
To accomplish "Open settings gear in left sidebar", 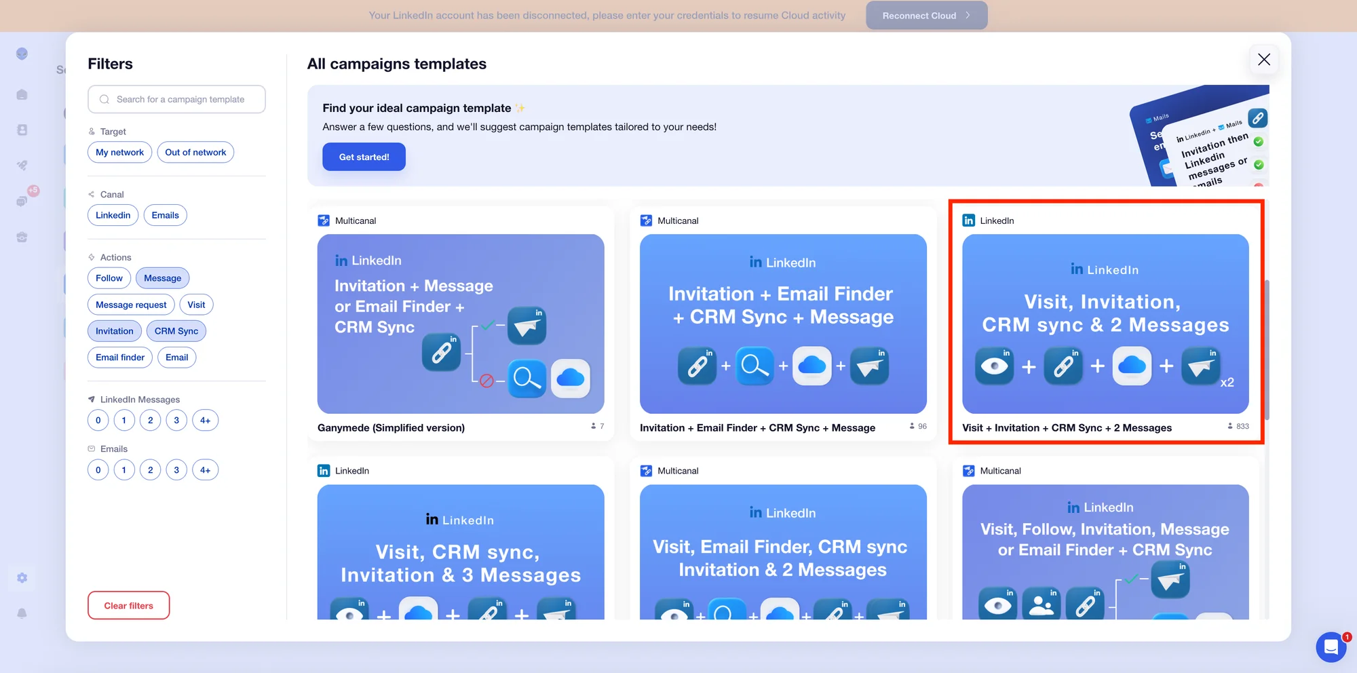I will [22, 578].
